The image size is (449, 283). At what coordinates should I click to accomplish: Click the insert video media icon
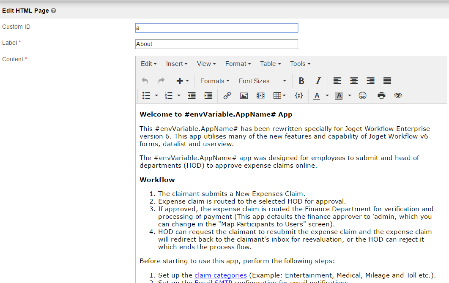(x=260, y=95)
